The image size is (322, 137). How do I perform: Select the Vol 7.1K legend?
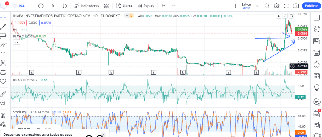(x=21, y=30)
